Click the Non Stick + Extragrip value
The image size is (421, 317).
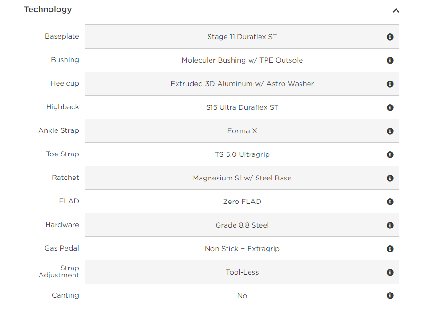pos(242,249)
